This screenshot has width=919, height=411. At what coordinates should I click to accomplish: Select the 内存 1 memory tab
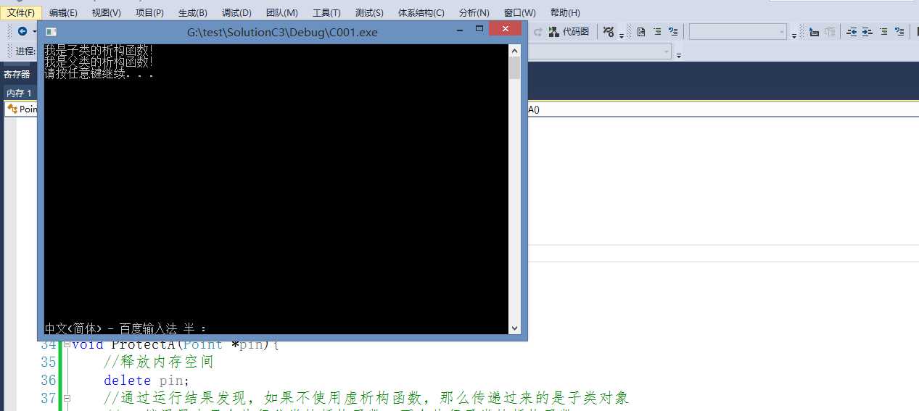pyautogui.click(x=19, y=93)
